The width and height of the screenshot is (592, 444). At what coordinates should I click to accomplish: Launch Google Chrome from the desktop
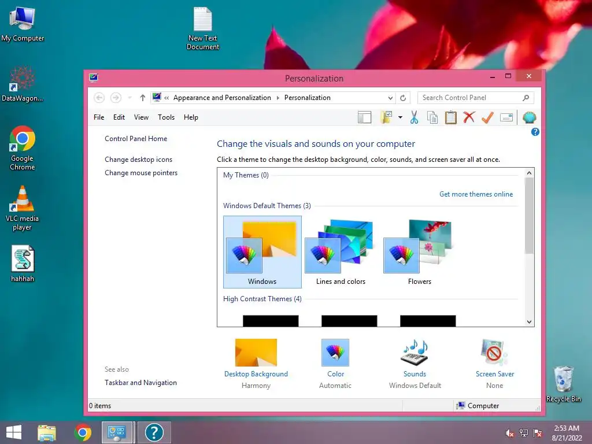click(x=23, y=148)
